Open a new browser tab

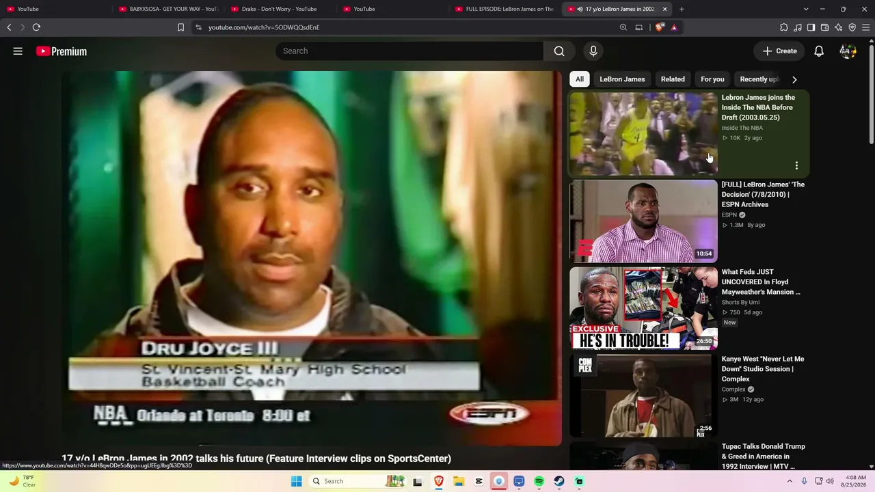click(682, 9)
